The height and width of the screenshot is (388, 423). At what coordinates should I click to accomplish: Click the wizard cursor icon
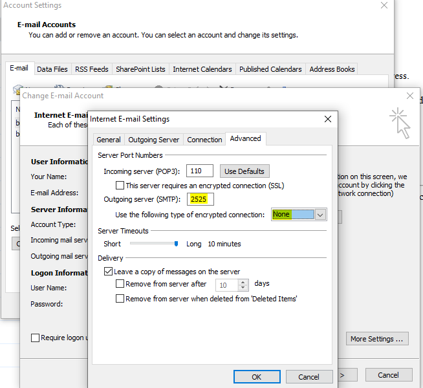tap(400, 123)
